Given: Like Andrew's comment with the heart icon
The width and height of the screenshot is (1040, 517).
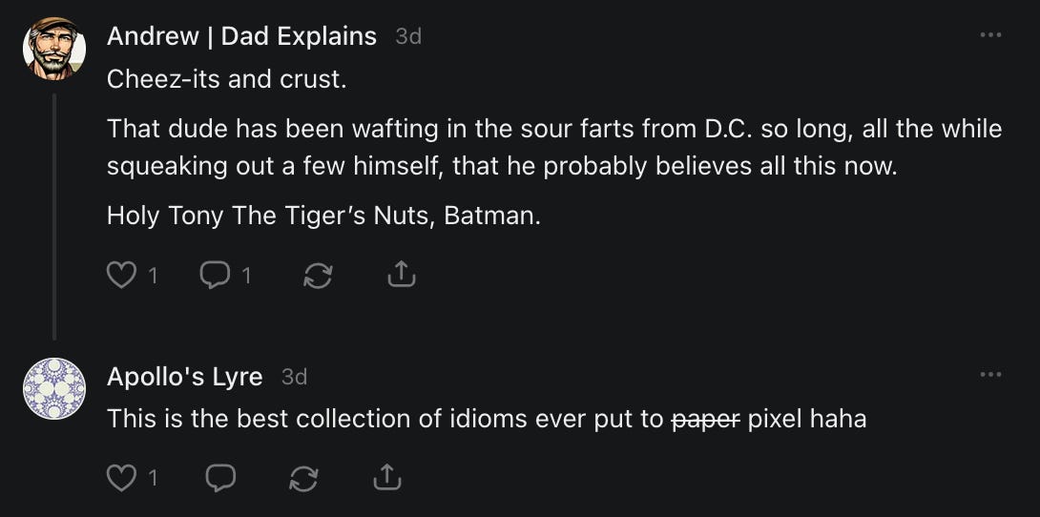Looking at the screenshot, I should (121, 276).
